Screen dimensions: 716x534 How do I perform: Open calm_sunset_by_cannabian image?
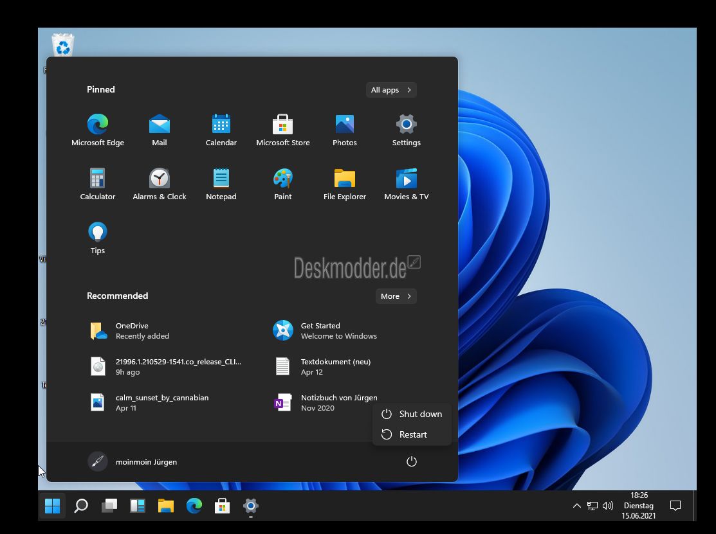click(x=169, y=403)
